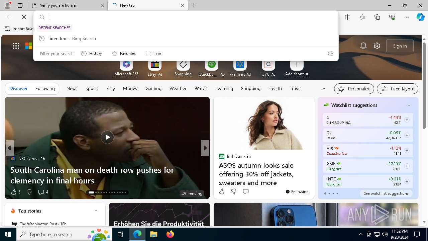This screenshot has height=241, width=428.
Task: Select recent search iden.tme
Action: [x=186, y=38]
